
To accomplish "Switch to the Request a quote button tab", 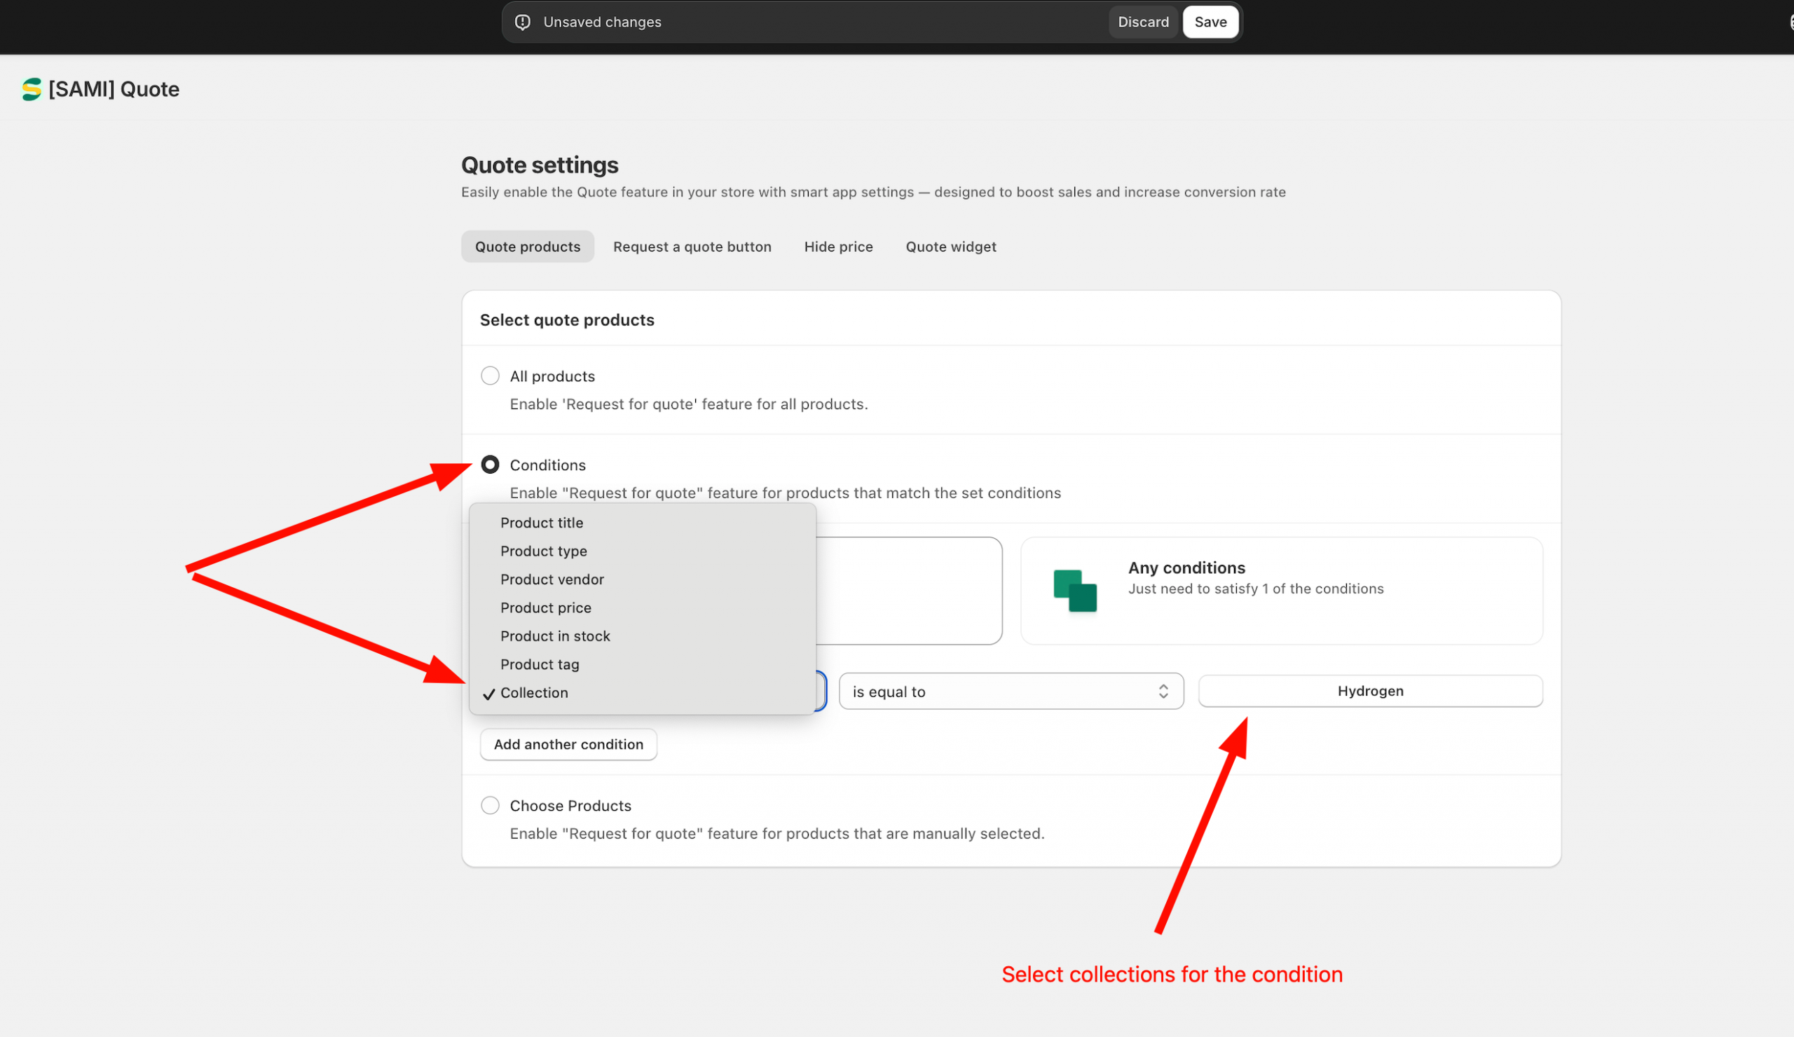I will 692,246.
